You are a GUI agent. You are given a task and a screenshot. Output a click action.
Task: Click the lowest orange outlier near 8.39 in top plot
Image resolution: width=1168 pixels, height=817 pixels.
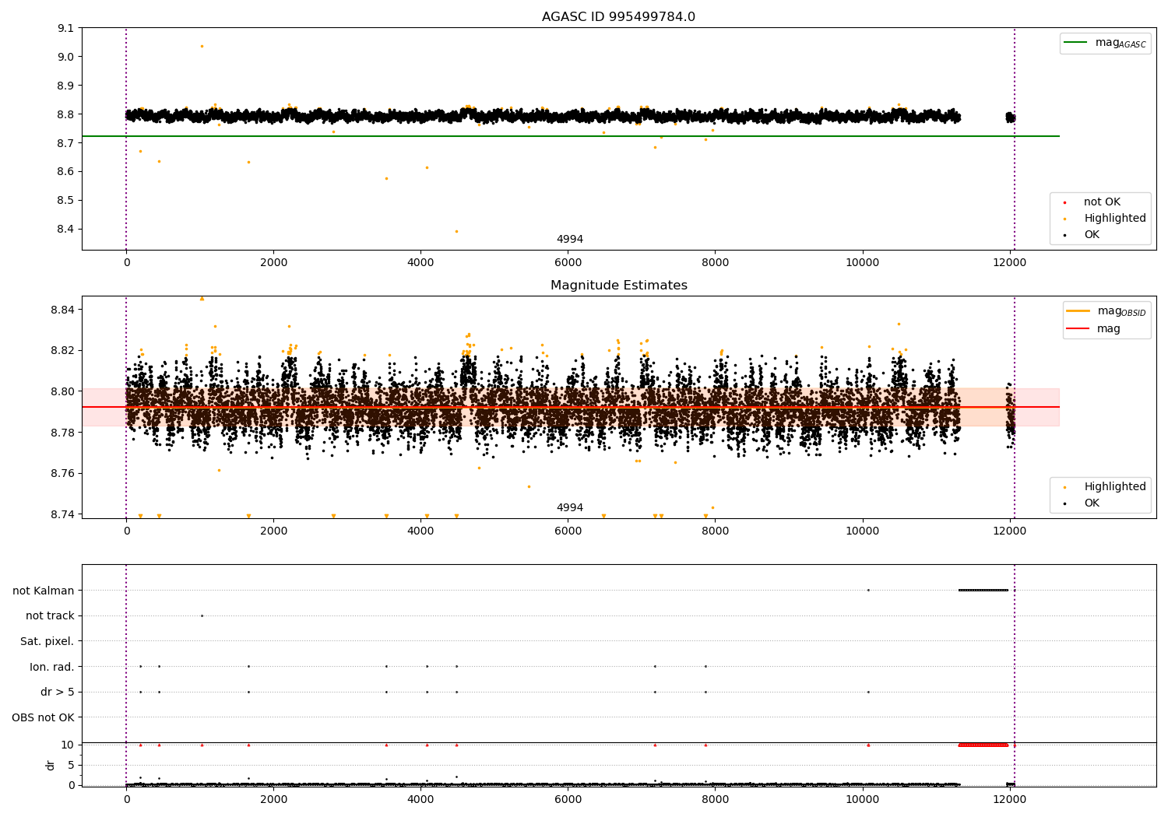456,231
